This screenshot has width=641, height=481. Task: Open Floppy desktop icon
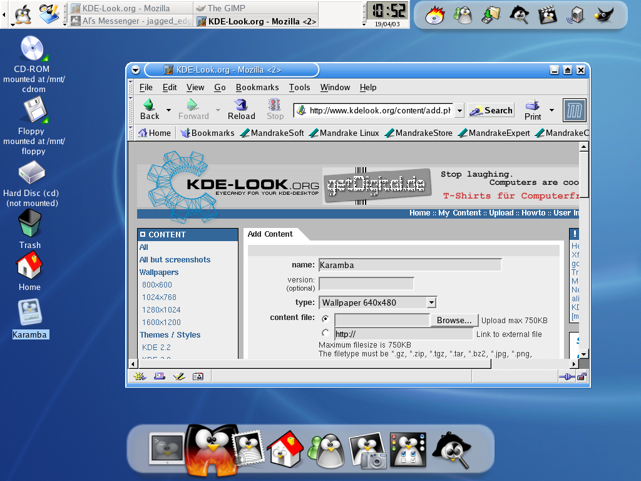click(x=35, y=110)
